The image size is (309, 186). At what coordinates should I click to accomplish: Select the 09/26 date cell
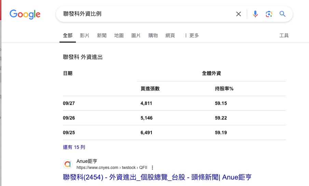click(69, 118)
